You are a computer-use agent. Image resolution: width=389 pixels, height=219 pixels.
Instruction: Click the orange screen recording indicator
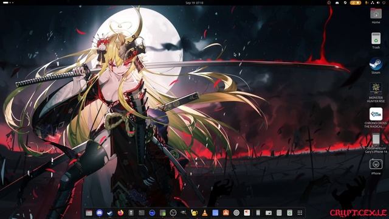pyautogui.click(x=356, y=2)
